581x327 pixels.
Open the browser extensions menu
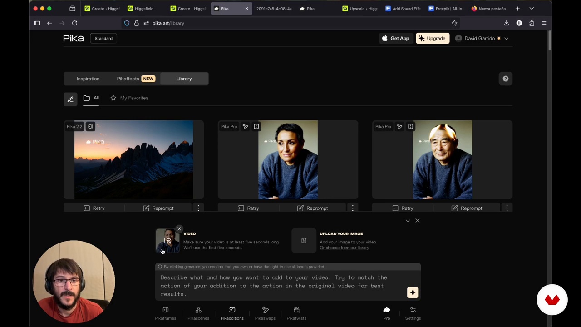pyautogui.click(x=532, y=23)
